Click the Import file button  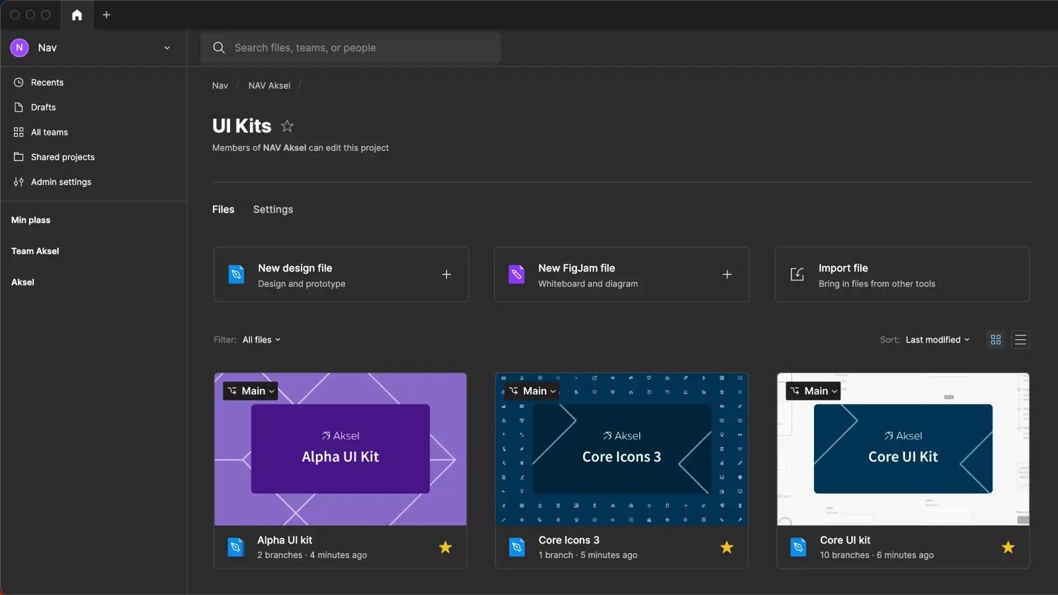[902, 274]
